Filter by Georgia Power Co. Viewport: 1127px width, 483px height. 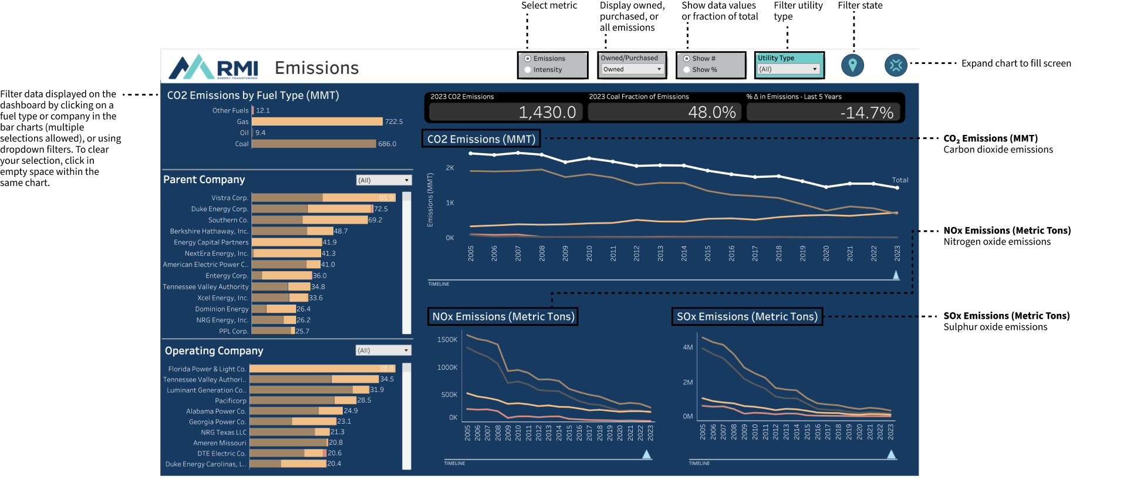[293, 422]
